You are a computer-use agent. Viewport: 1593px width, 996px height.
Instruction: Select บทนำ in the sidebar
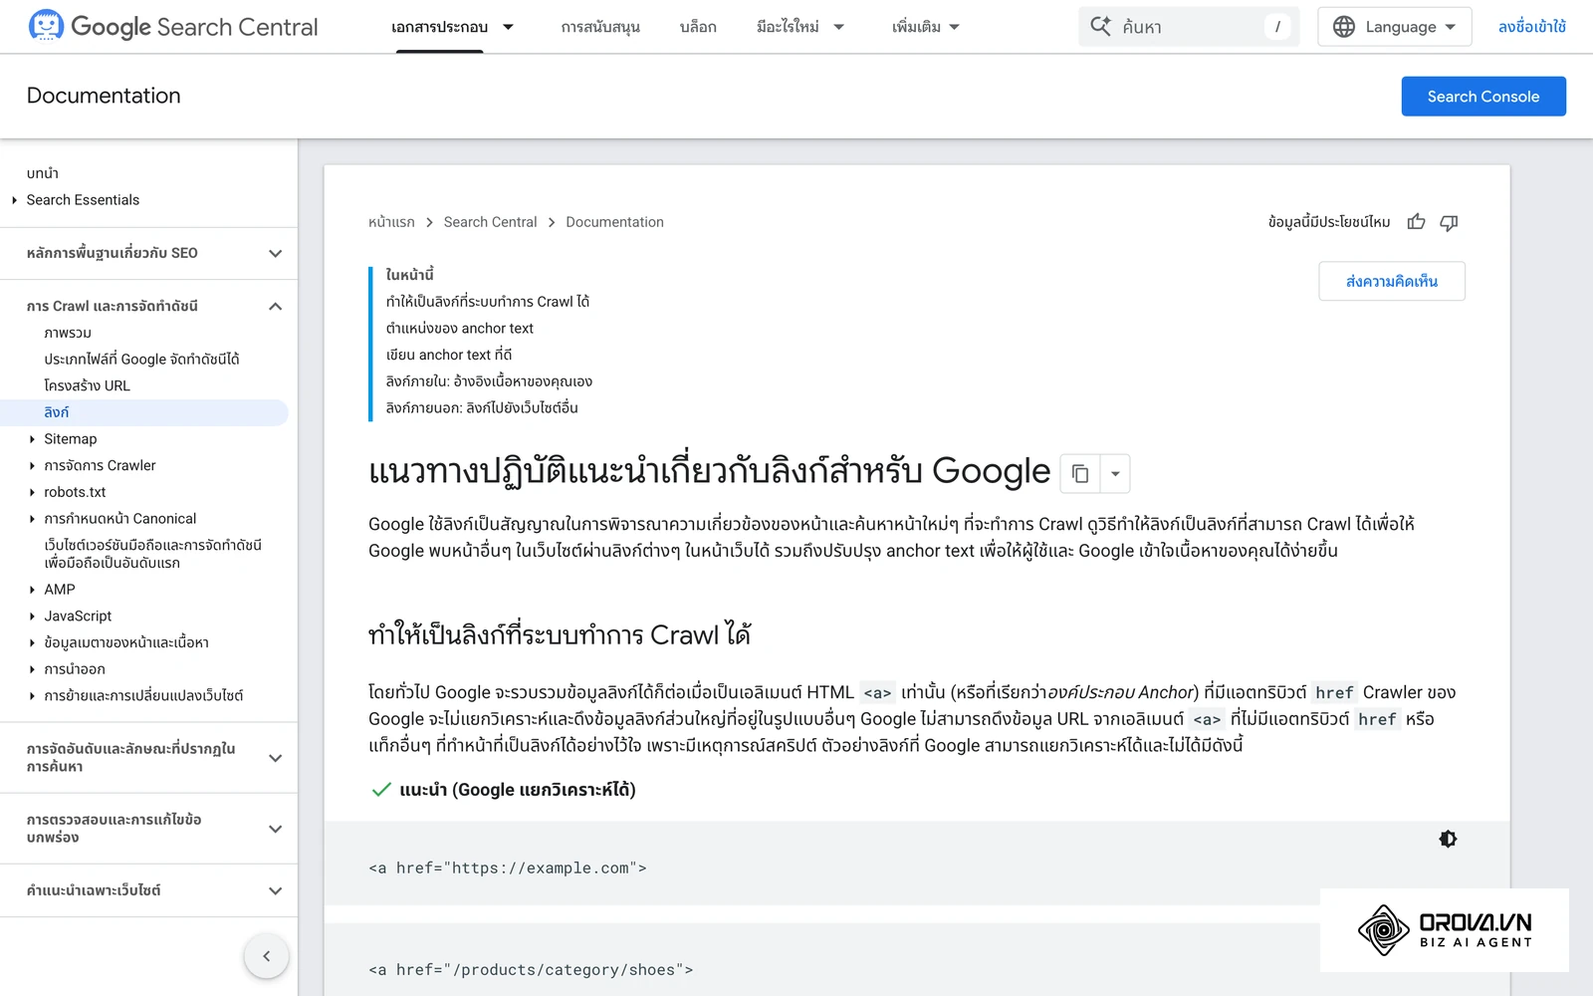[43, 173]
